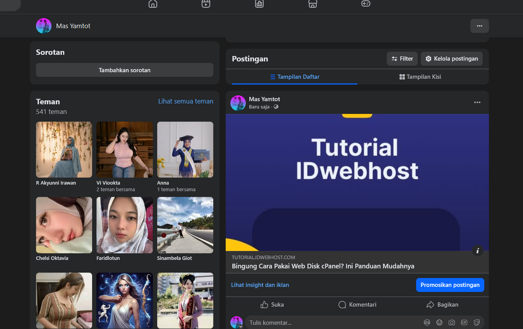Insert an avatar sticker in the comment
523x329 pixels.
(x=427, y=322)
